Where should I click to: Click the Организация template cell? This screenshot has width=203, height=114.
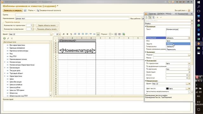(77, 41)
